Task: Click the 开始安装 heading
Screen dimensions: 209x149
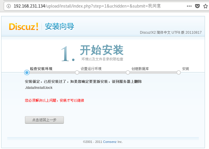Action: coord(102,50)
